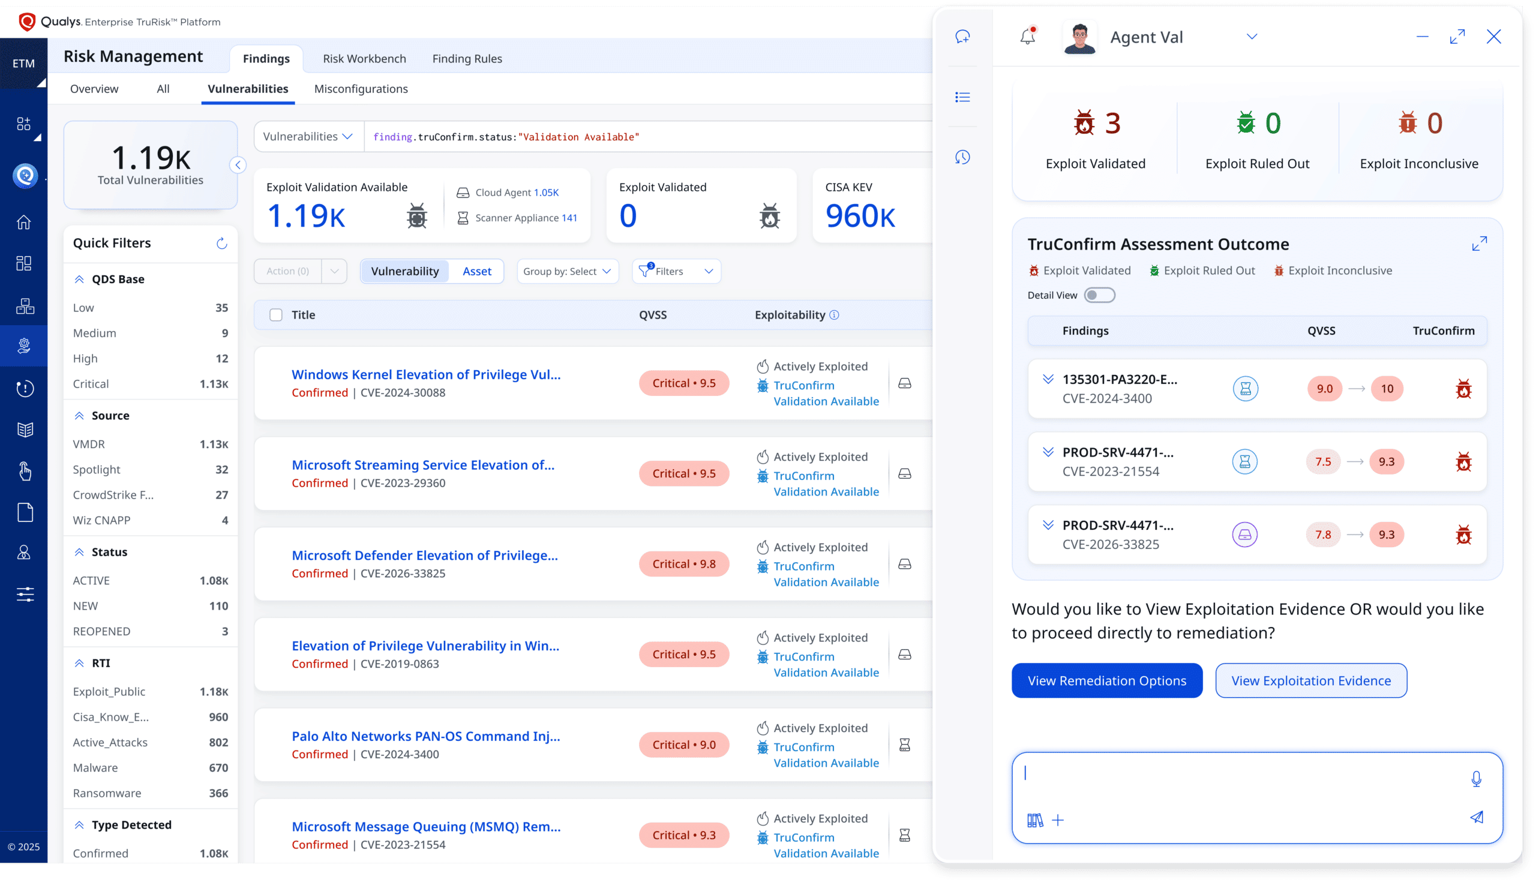Collapse the Source filter section
This screenshot has width=1536, height=882.
click(x=79, y=416)
